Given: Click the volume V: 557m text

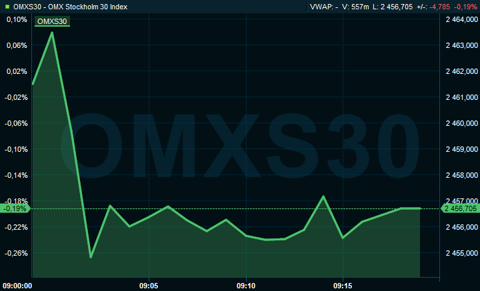Looking at the screenshot, I should coord(355,7).
